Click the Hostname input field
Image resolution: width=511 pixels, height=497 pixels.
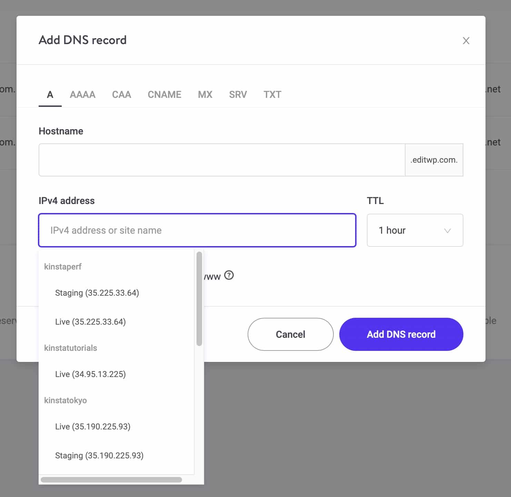coord(222,160)
